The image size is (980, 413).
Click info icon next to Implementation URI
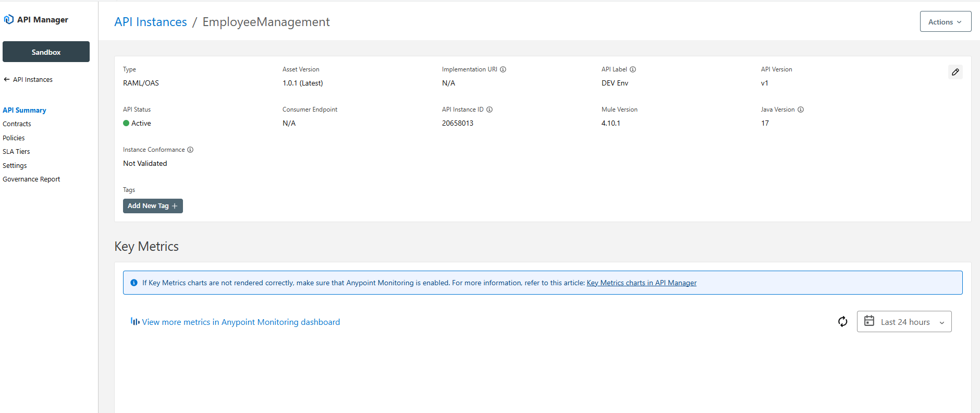[x=503, y=69]
